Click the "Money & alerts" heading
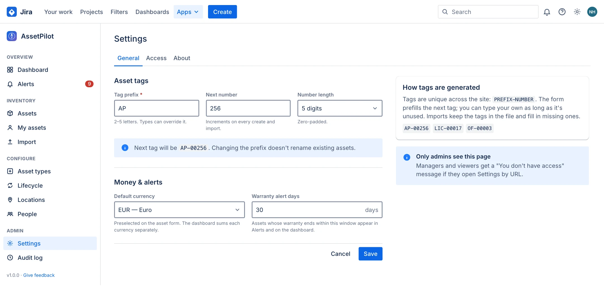Image resolution: width=604 pixels, height=302 pixels. pyautogui.click(x=138, y=182)
